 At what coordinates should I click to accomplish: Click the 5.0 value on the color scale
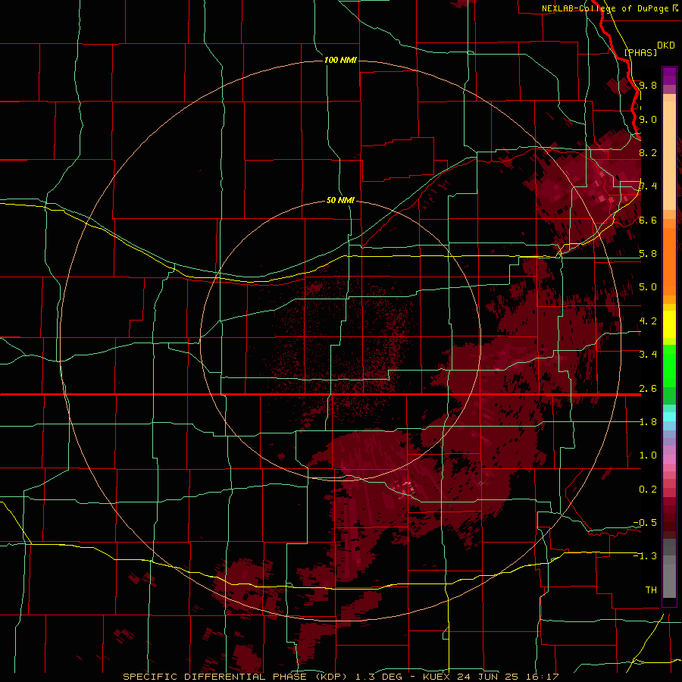pos(648,287)
